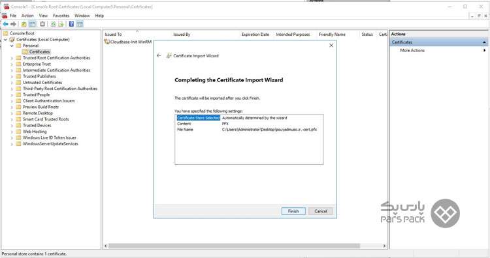The image size is (490, 258).
Task: Expand Client Authentication Issuers node
Action: point(12,101)
